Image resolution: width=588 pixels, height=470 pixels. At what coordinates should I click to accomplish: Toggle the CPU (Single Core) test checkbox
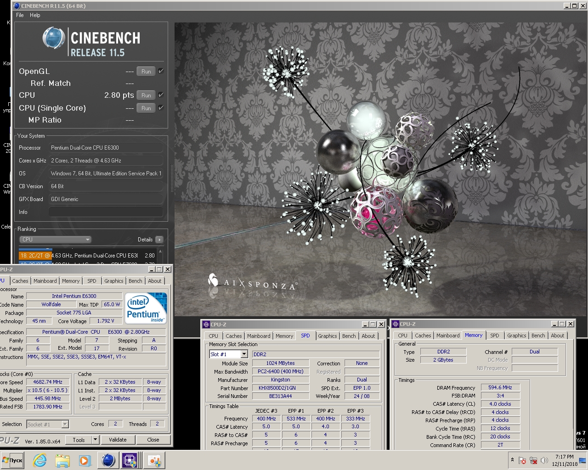coord(161,107)
